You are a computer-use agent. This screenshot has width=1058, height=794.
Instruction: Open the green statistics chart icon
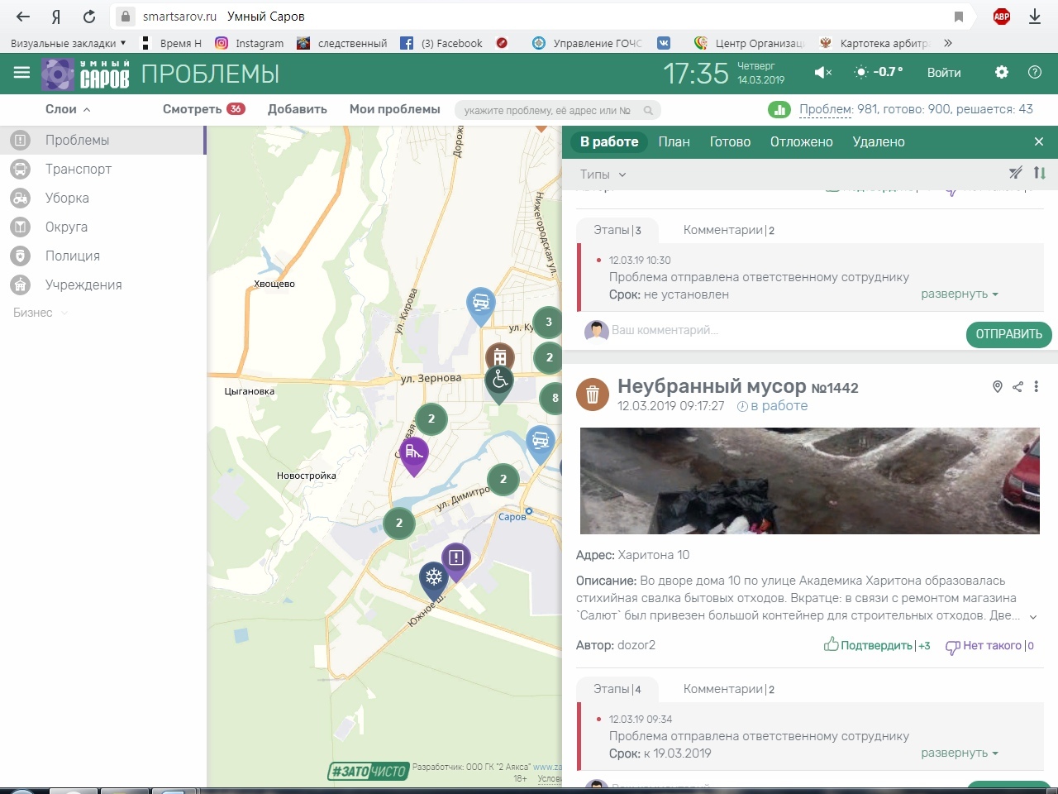779,110
